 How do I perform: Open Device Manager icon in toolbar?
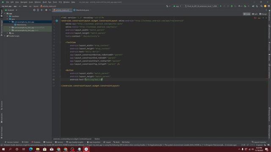pyautogui.click(x=257, y=6)
